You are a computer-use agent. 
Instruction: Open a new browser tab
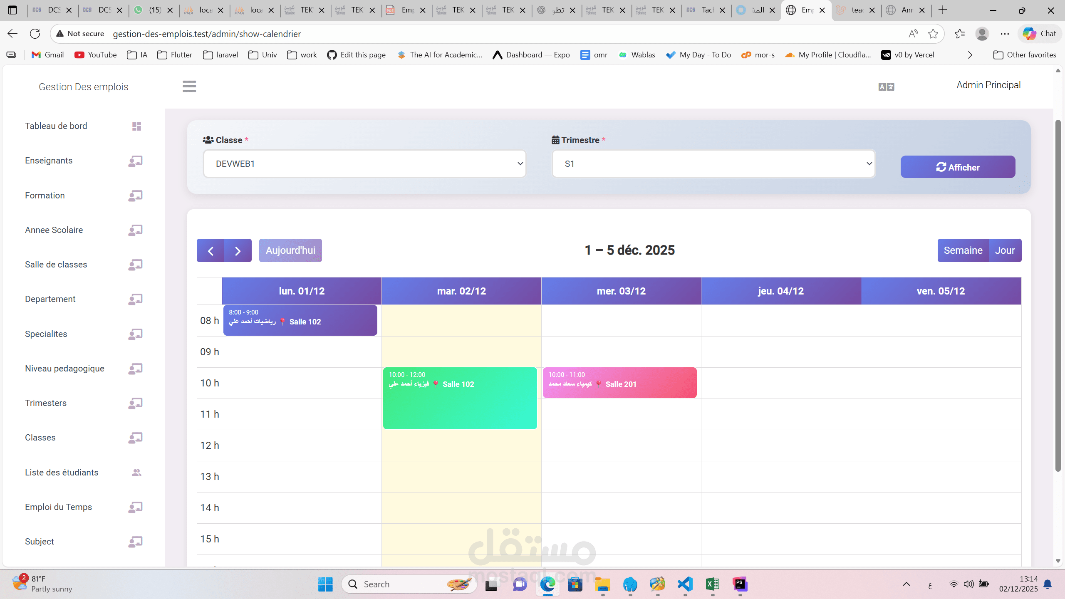[x=943, y=10]
